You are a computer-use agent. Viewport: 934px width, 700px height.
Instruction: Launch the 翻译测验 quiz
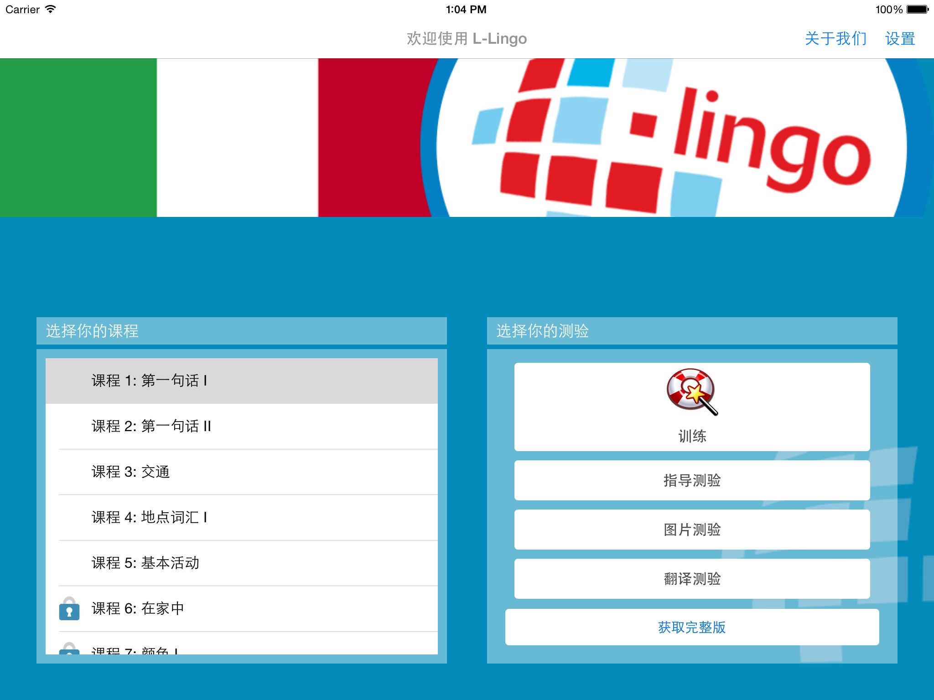692,579
